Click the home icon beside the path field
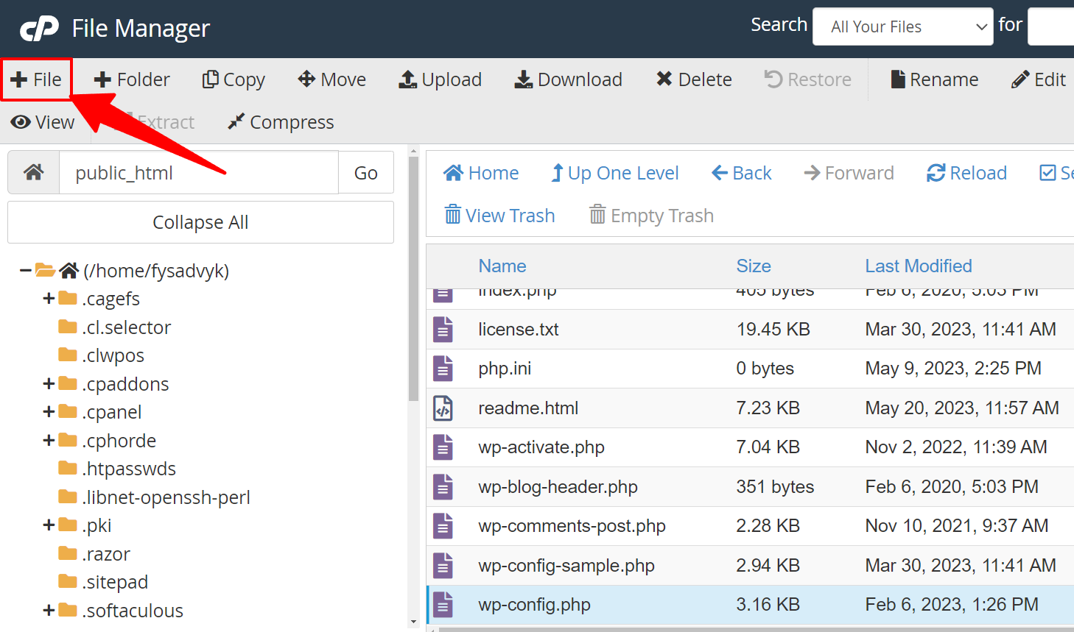Image resolution: width=1074 pixels, height=632 pixels. click(33, 172)
